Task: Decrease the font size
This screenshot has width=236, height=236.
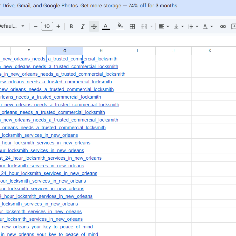Action: pos(36,26)
